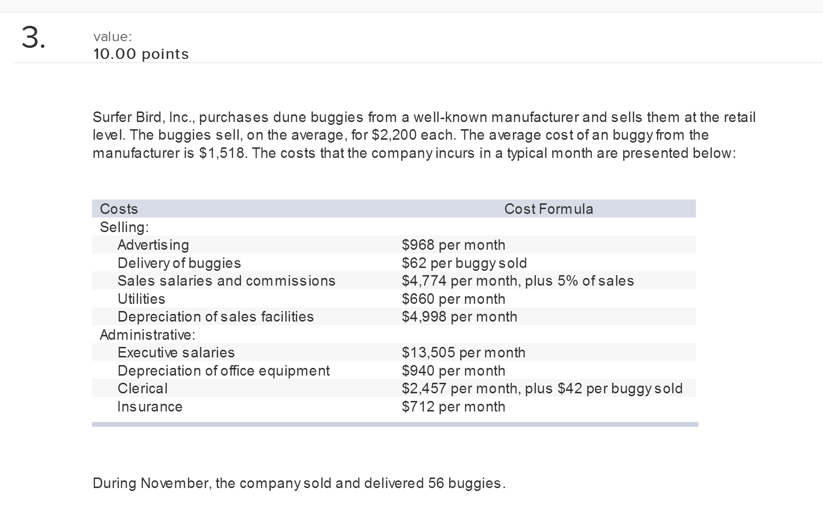Image resolution: width=823 pixels, height=511 pixels.
Task: Click the 'During November' sentence text
Action: 299,483
